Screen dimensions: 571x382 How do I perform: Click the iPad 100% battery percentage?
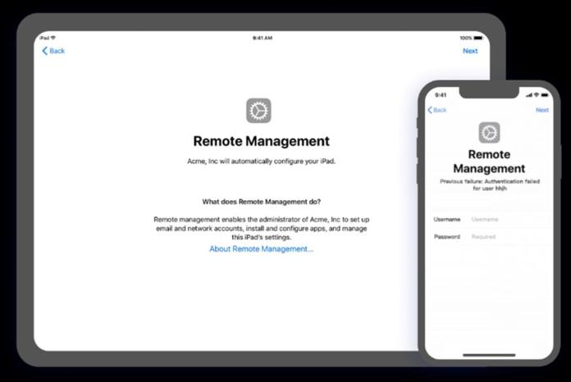pyautogui.click(x=466, y=38)
